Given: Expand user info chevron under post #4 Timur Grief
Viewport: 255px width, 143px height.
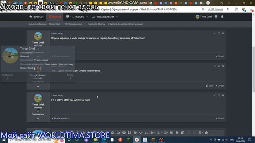Looking at the screenshot, I should pos(38,119).
